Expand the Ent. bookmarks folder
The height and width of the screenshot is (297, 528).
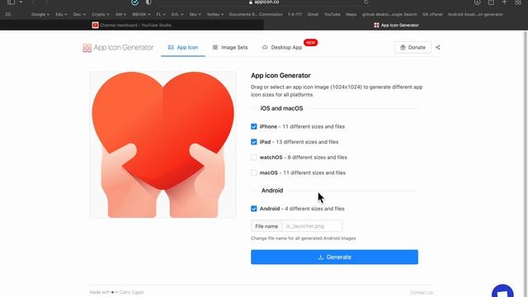pos(177,15)
